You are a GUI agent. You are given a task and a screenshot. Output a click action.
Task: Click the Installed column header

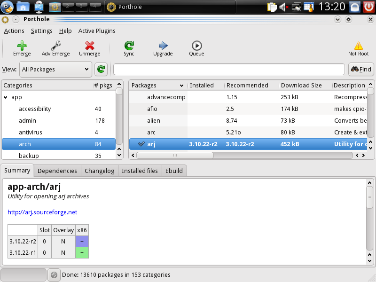206,86
